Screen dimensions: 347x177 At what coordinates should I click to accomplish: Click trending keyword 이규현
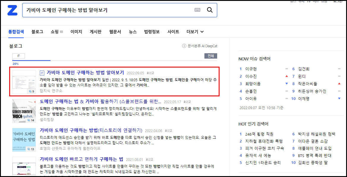pyautogui.click(x=251, y=69)
